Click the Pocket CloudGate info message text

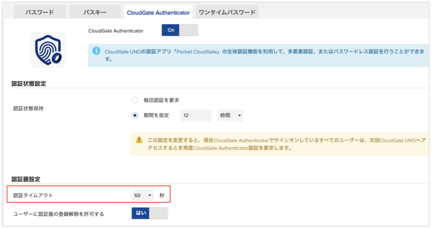(264, 55)
